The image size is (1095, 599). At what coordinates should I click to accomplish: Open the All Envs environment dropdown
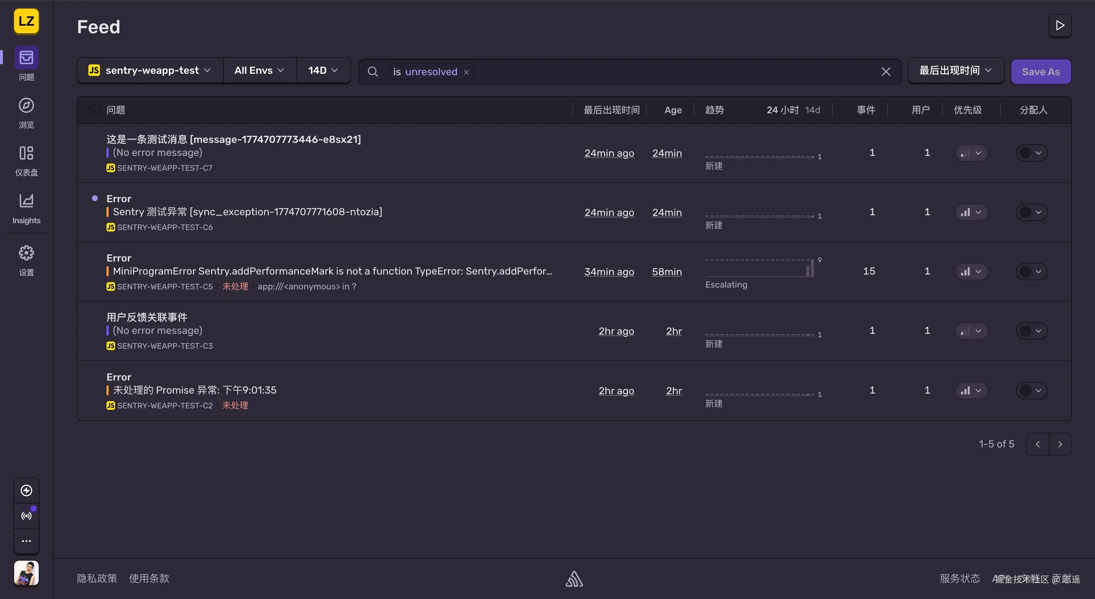point(259,70)
